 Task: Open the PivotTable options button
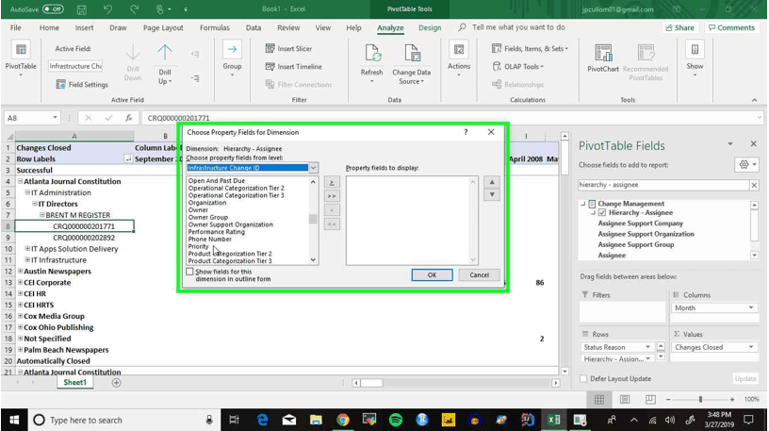21,58
